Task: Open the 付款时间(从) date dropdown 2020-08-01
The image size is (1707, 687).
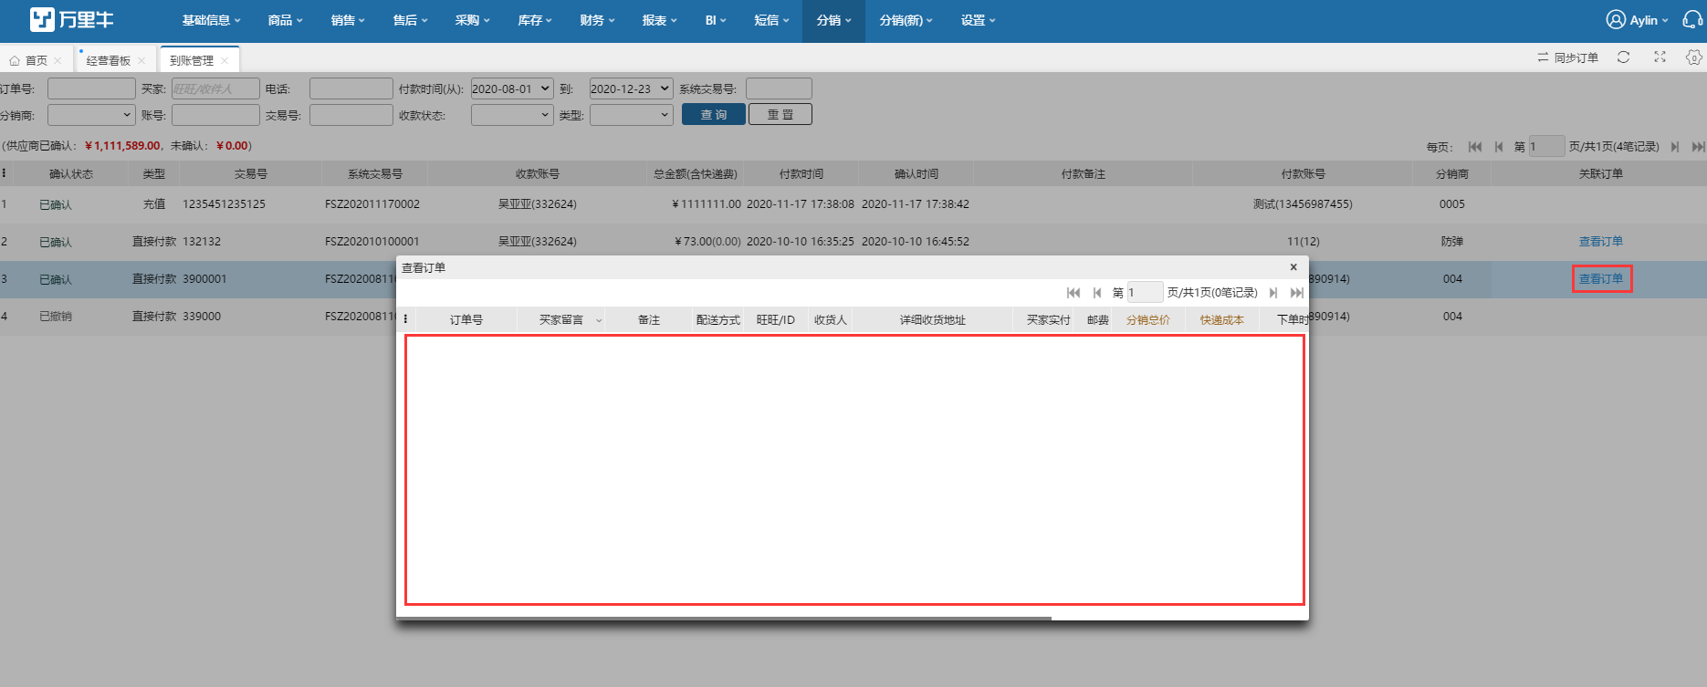Action: click(x=512, y=88)
